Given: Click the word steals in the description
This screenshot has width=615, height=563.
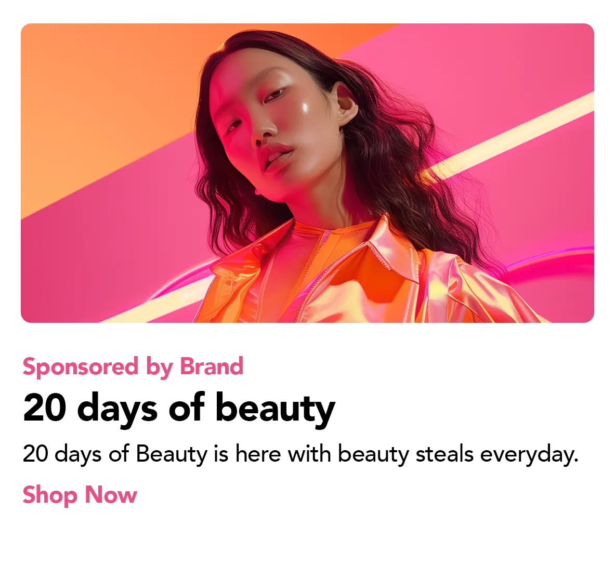Looking at the screenshot, I should (x=444, y=453).
